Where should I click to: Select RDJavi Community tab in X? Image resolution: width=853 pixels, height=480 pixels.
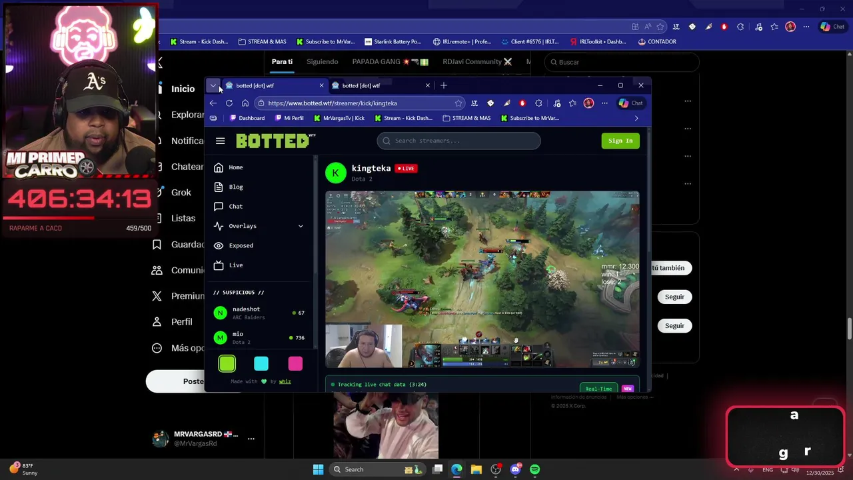pos(477,62)
